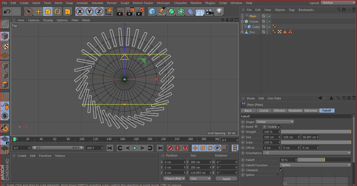Screen dimensions: 357x186
Task: Expand the Disc object in hierarchy
Action: pos(242,32)
